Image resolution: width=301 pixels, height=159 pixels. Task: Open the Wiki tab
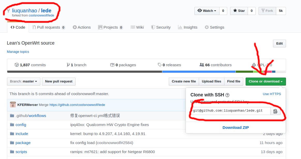(x=137, y=27)
